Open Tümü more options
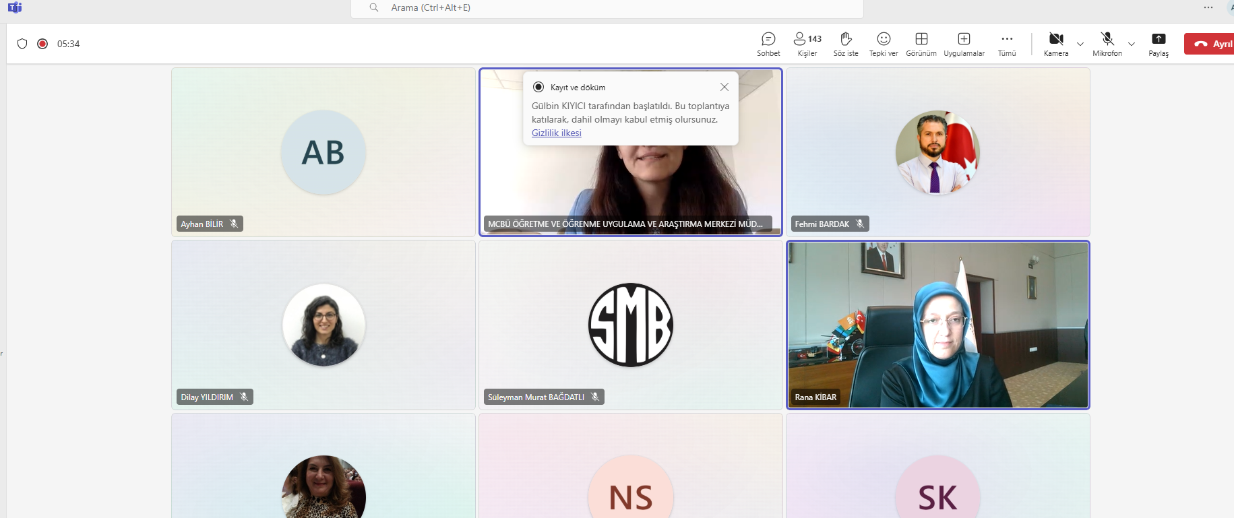Image resolution: width=1234 pixels, height=518 pixels. pyautogui.click(x=1007, y=44)
